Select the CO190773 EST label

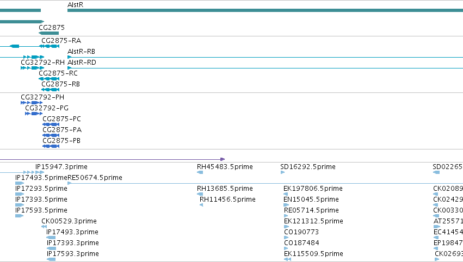(x=301, y=232)
